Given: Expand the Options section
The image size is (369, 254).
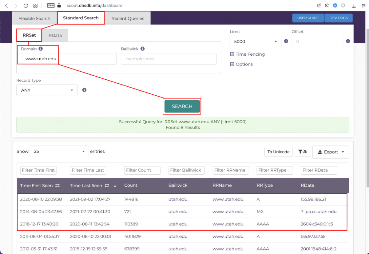Looking at the screenshot, I should click(241, 64).
